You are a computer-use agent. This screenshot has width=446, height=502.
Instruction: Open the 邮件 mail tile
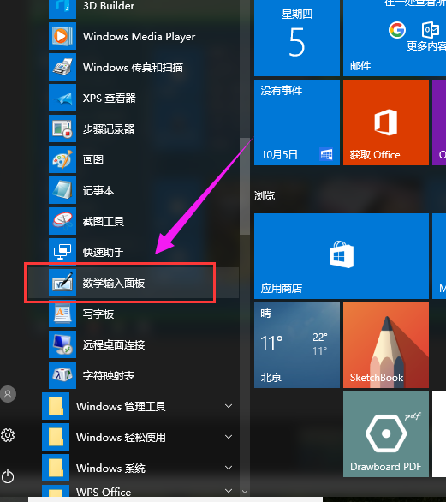tap(395, 38)
